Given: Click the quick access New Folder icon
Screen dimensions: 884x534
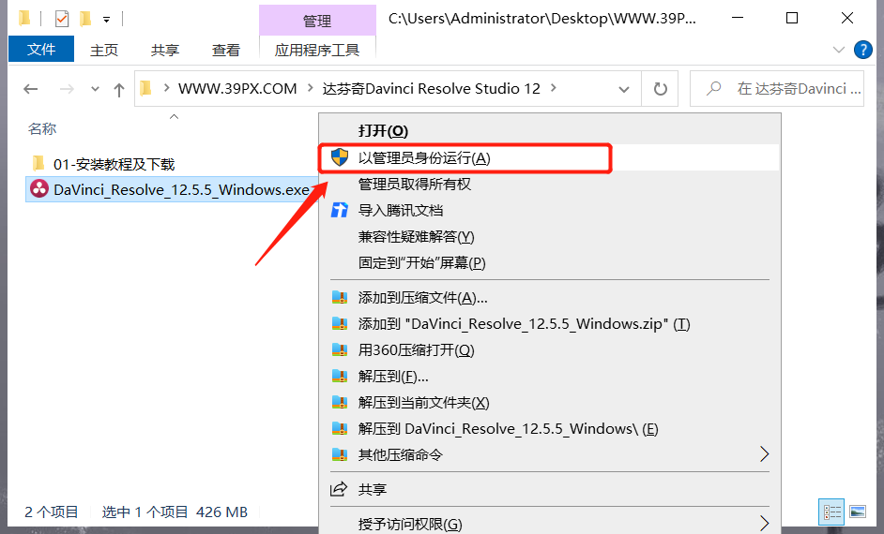Looking at the screenshot, I should [x=84, y=19].
